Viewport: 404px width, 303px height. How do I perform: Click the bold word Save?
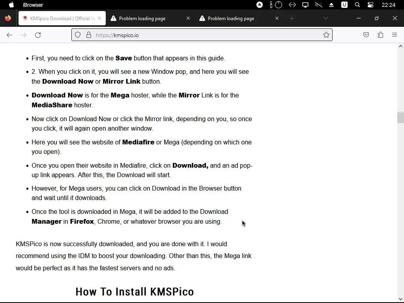point(123,58)
